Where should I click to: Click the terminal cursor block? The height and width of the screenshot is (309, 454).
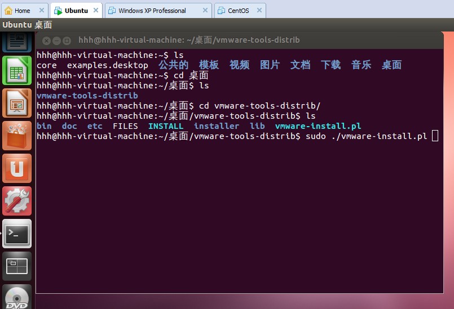(435, 136)
